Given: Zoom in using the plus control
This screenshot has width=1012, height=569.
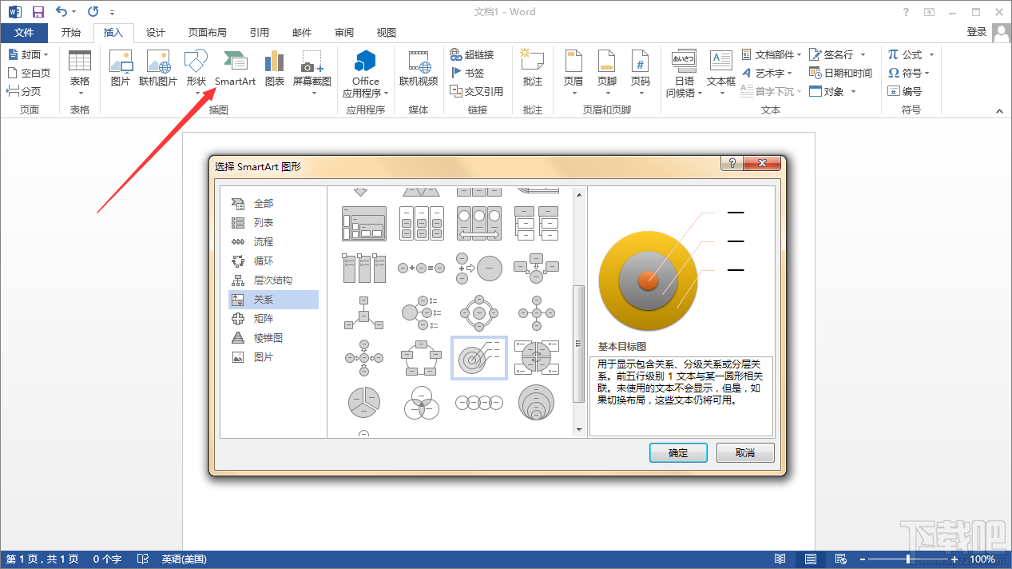Looking at the screenshot, I should (x=955, y=559).
